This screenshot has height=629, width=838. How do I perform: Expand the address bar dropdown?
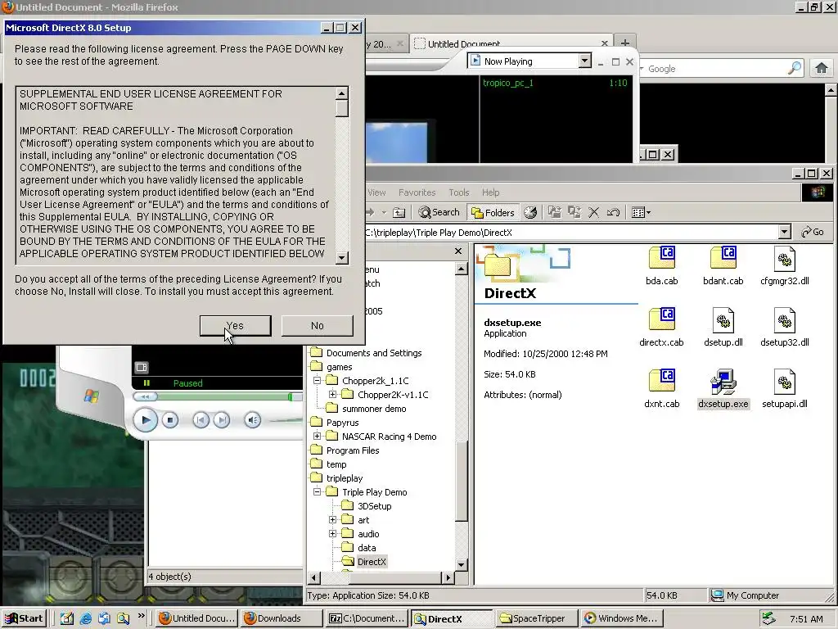(784, 232)
